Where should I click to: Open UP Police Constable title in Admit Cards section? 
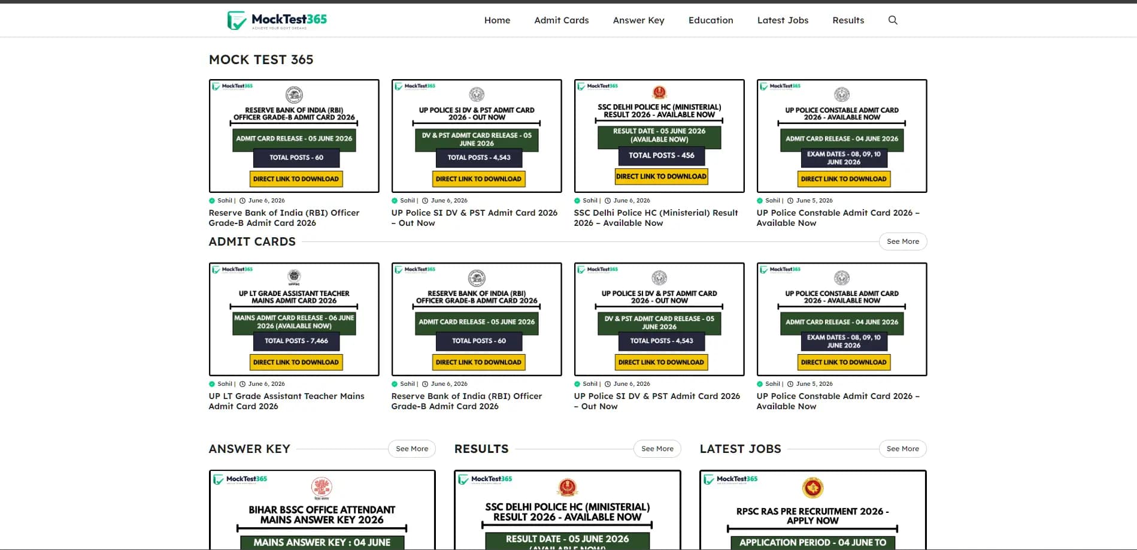[x=838, y=401]
